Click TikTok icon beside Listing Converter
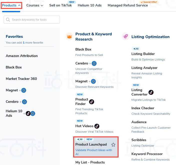 click(151, 92)
